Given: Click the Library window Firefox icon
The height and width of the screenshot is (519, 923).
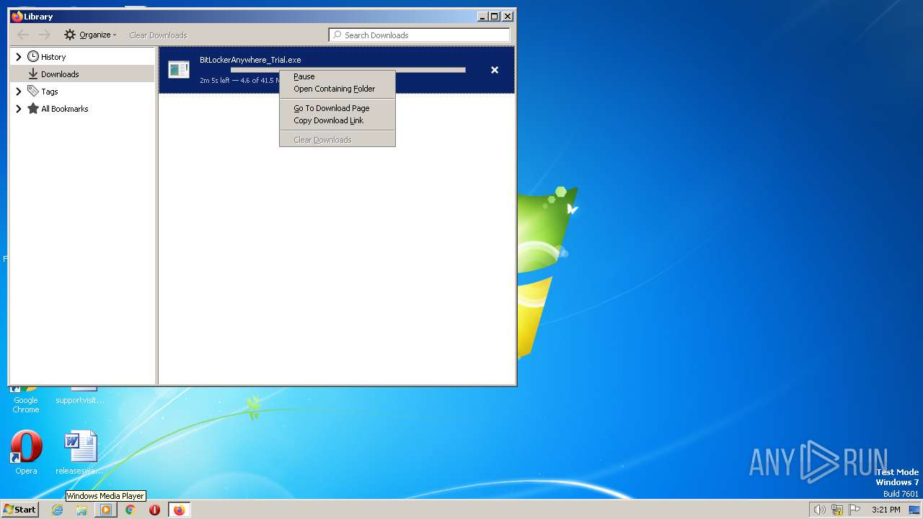Looking at the screenshot, I should (x=17, y=16).
